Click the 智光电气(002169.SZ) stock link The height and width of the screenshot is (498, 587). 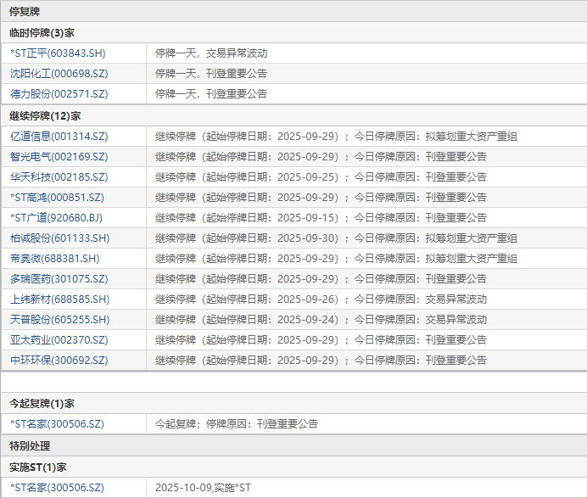(59, 157)
